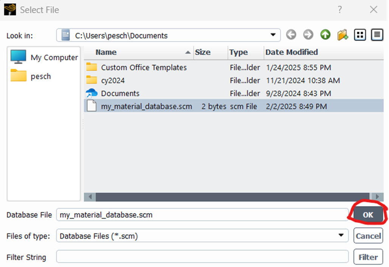Navigate back using the left arrow icon

[291, 35]
